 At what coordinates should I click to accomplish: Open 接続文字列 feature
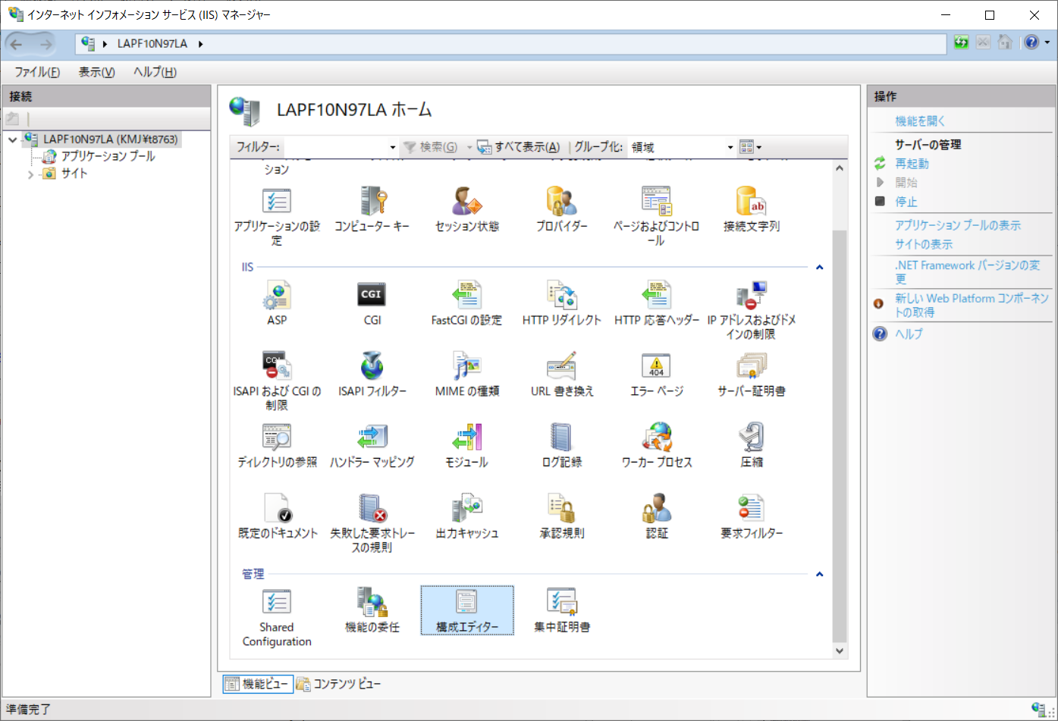pos(752,209)
